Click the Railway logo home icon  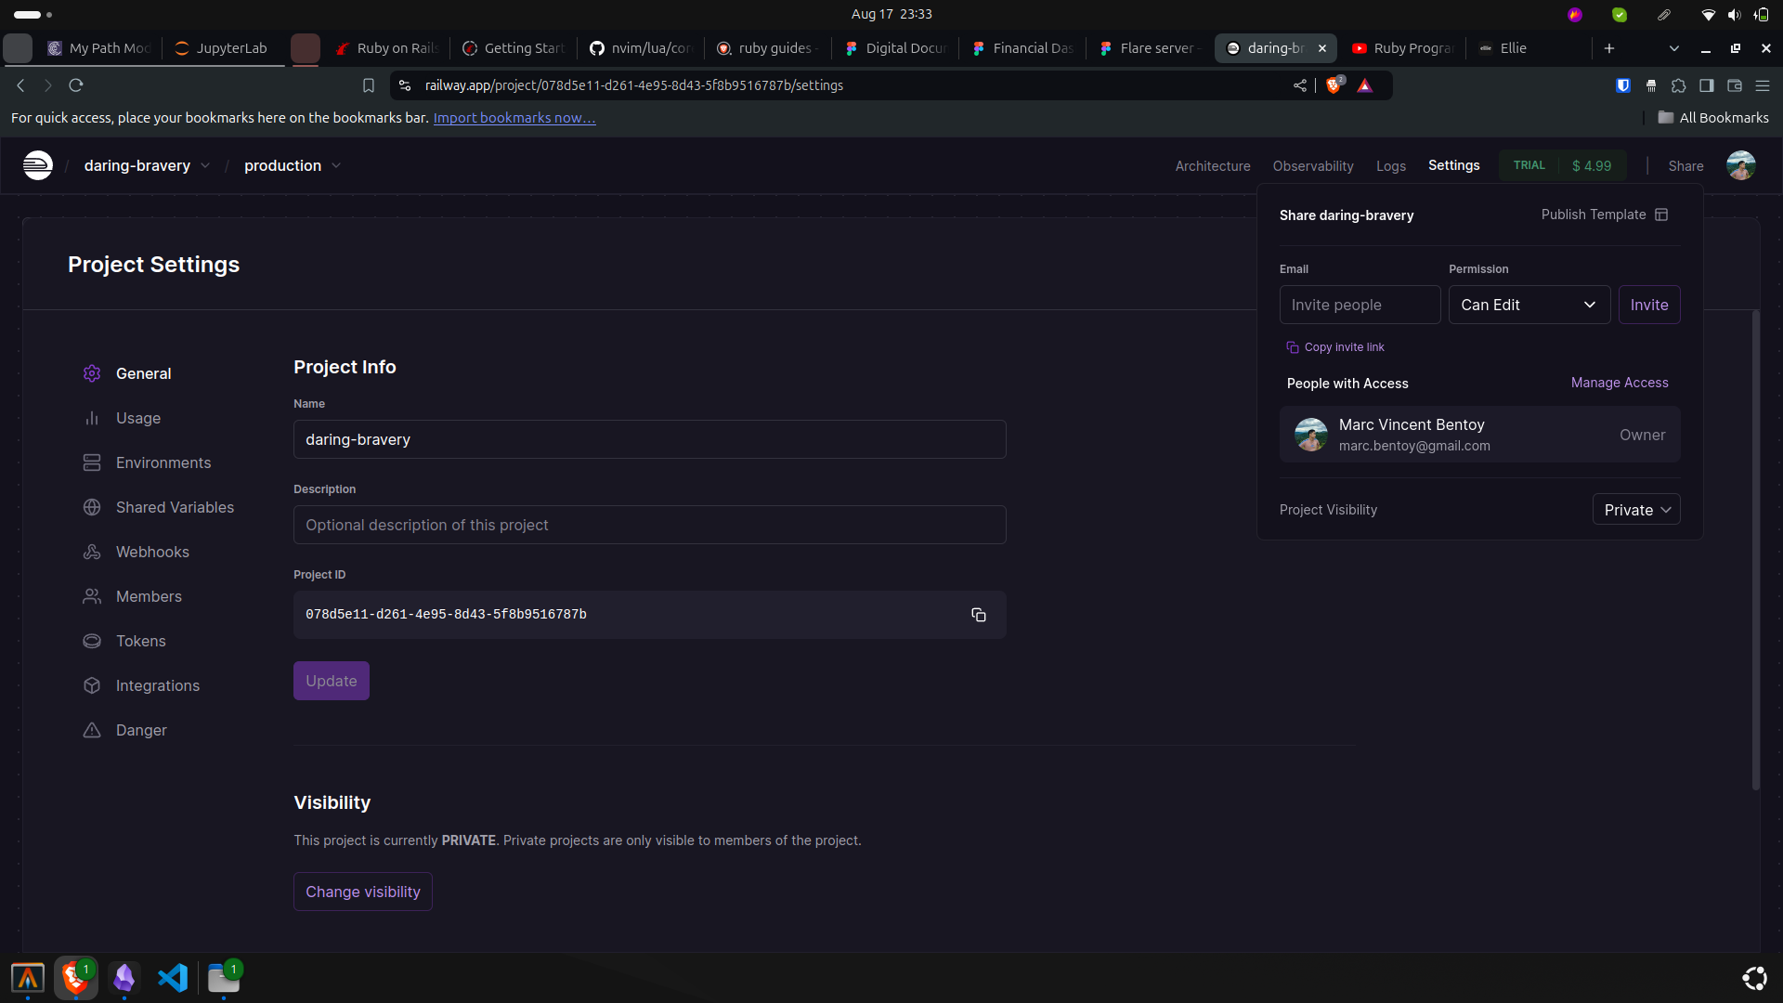pos(38,165)
